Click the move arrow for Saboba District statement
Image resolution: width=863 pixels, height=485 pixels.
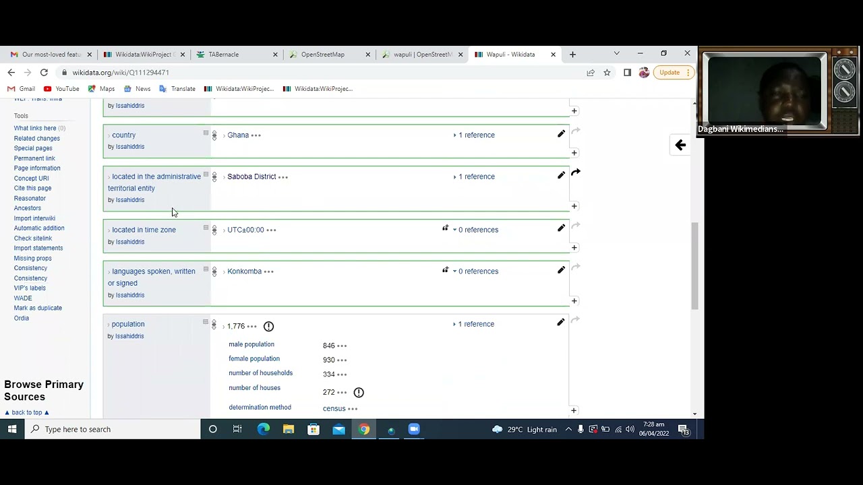point(576,172)
